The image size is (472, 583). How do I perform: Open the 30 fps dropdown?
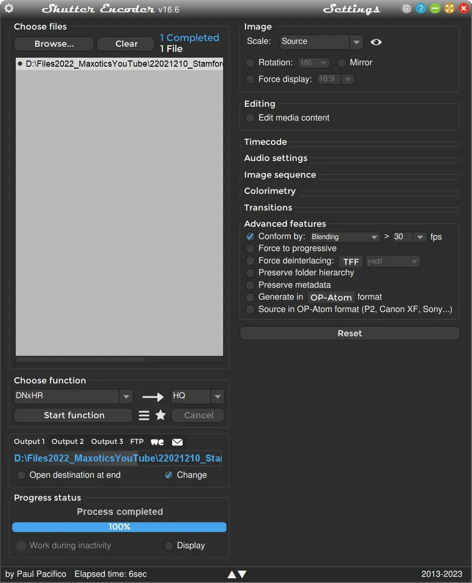point(409,237)
